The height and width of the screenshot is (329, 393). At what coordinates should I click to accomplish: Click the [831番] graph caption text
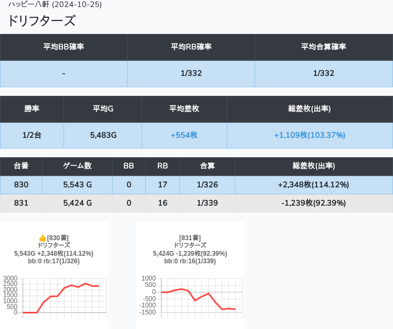[190, 237]
